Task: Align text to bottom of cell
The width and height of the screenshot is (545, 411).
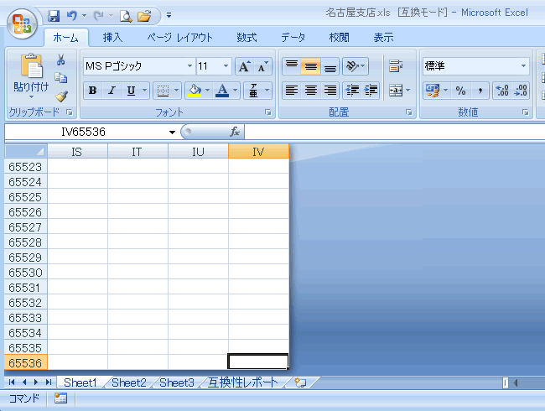Action: click(x=330, y=66)
